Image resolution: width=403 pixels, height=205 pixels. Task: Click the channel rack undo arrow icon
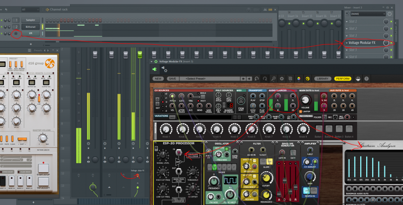pos(6,10)
